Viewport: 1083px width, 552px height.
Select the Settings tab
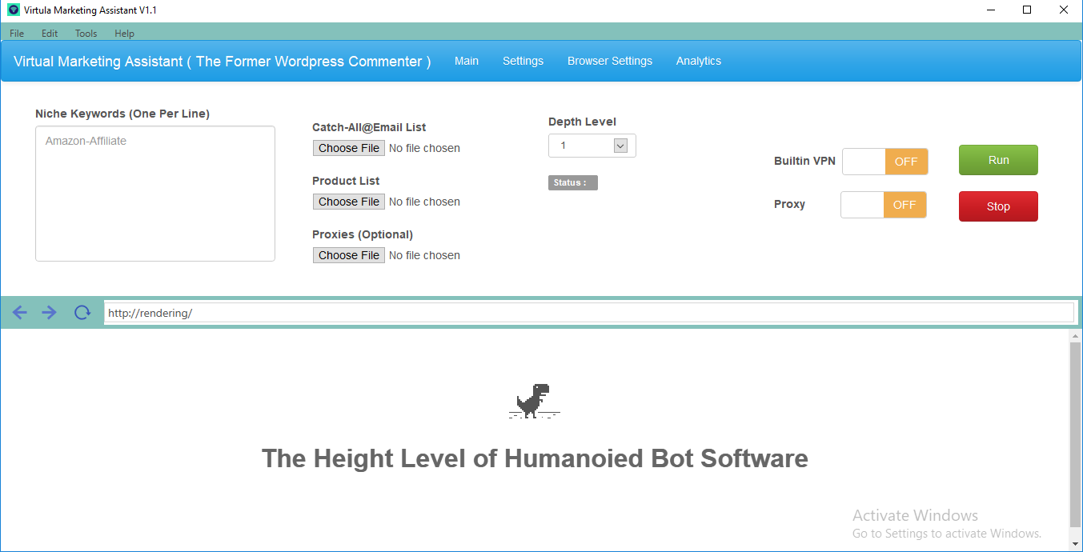coord(523,61)
